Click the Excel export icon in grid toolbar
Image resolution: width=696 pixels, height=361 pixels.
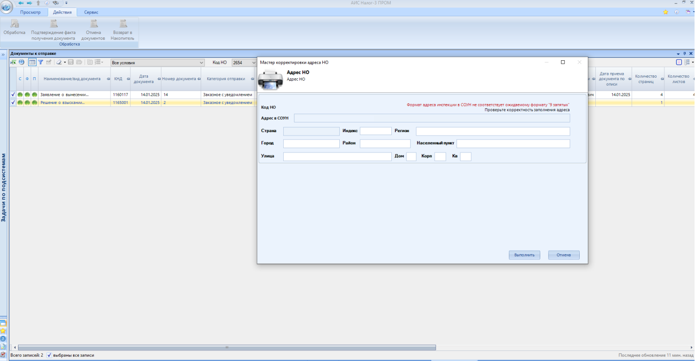click(13, 62)
